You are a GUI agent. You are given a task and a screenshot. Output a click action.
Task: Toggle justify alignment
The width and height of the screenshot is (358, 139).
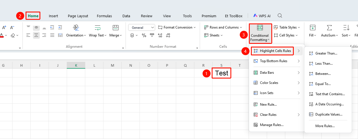tap(52, 35)
